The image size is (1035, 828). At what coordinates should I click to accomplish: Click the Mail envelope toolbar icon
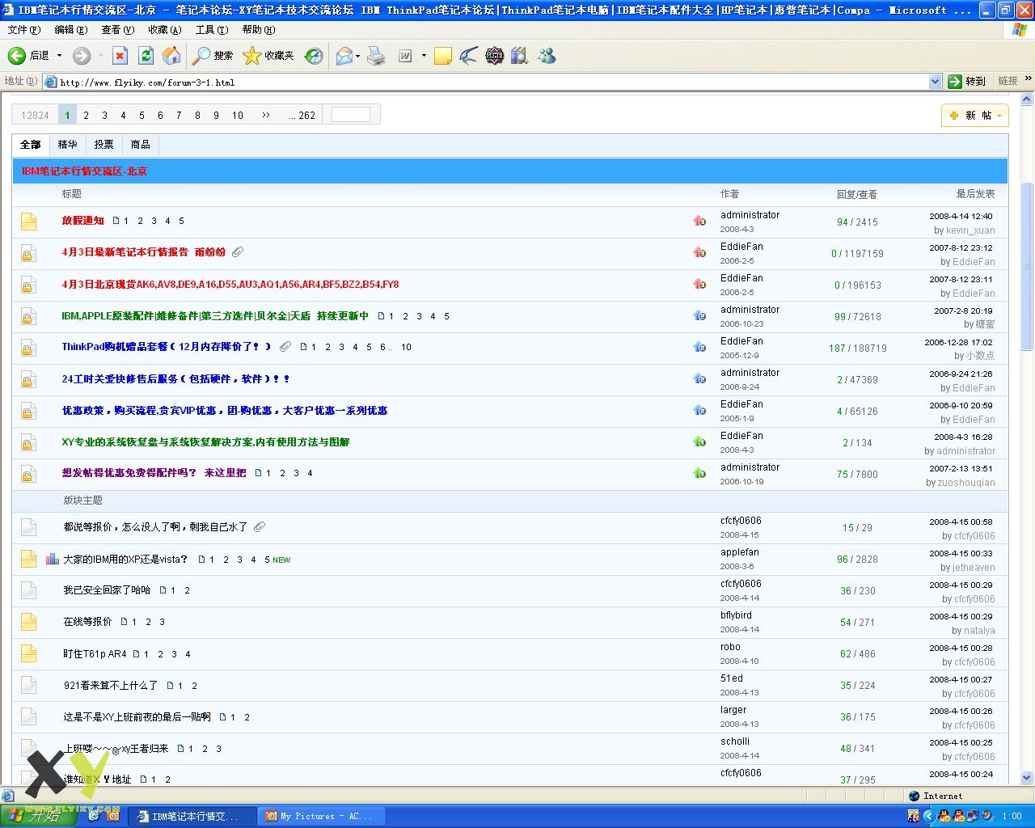coord(343,56)
